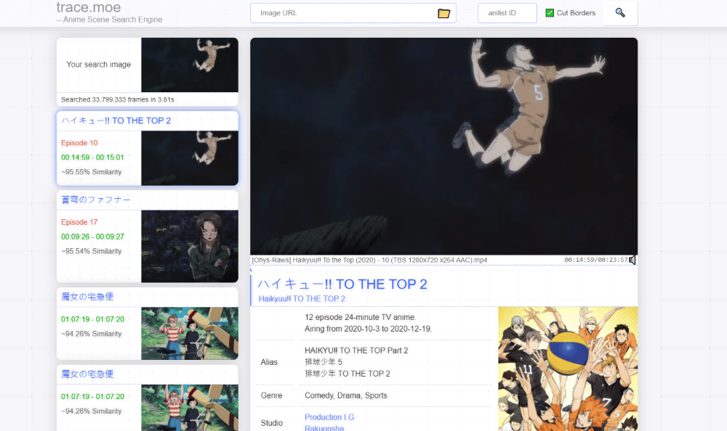Mute video with the speaker icon
This screenshot has width=727, height=431.
[x=632, y=260]
